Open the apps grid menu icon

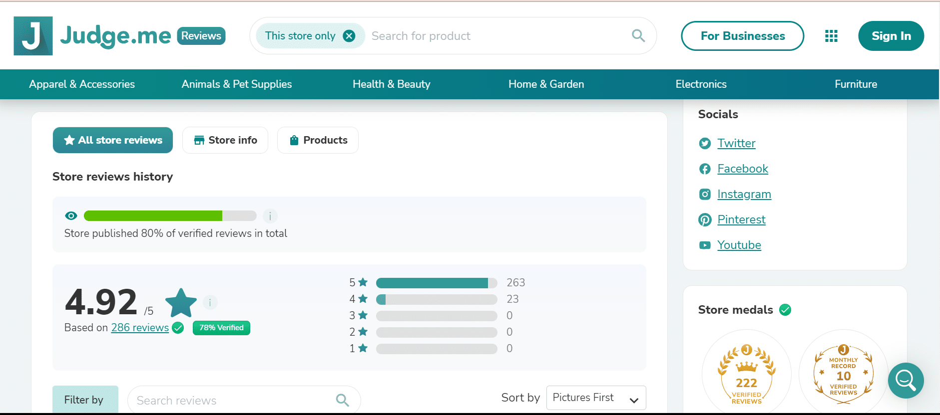pyautogui.click(x=831, y=36)
